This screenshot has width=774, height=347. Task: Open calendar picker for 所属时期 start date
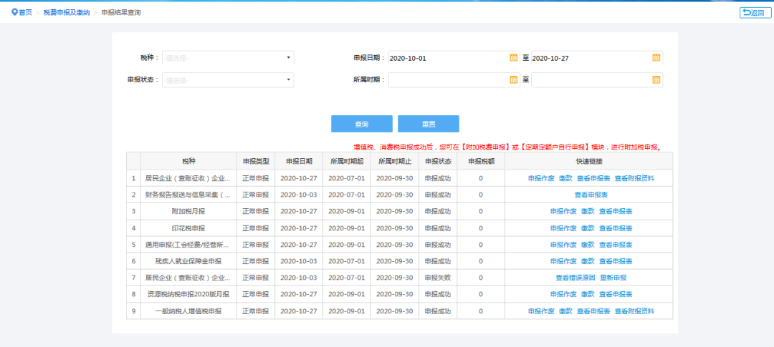coord(513,79)
